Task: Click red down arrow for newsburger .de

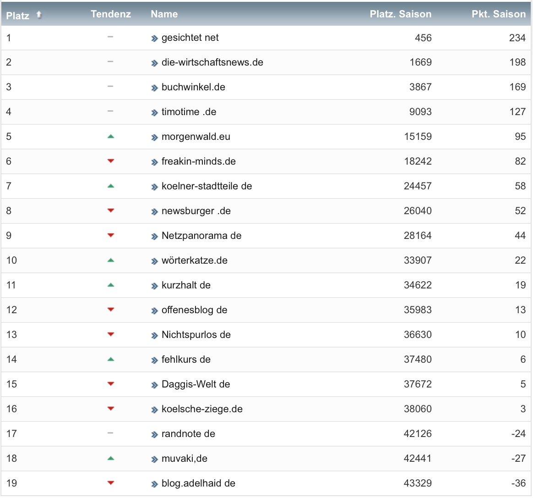Action: (110, 210)
